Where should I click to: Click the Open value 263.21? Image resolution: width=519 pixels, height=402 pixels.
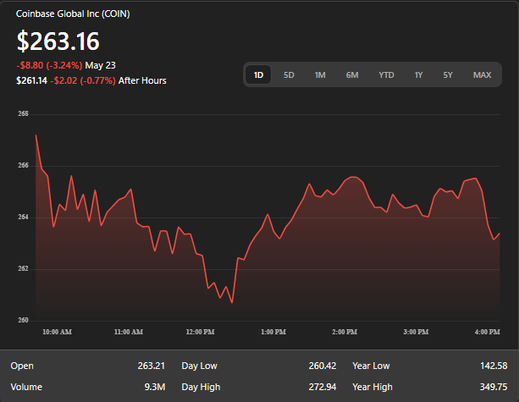pos(152,366)
